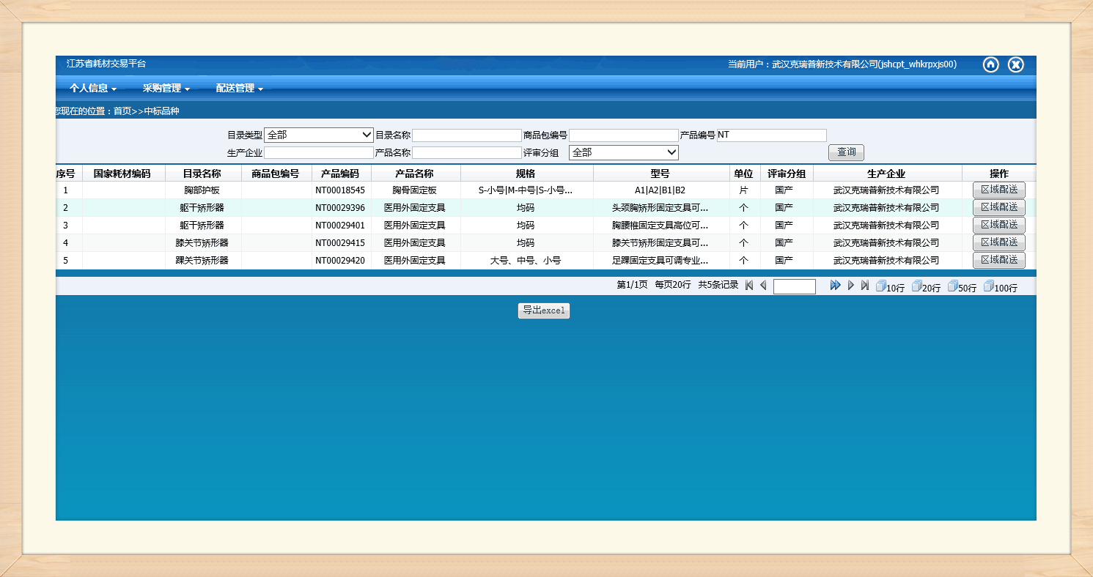Image resolution: width=1093 pixels, height=577 pixels.
Task: Click the 查询 search button
Action: point(846,152)
